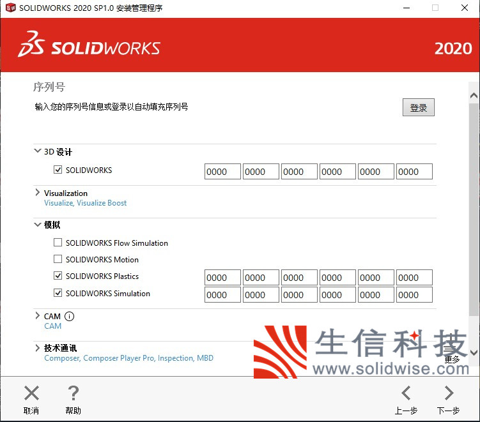The height and width of the screenshot is (422, 480).
Task: Click the scrollbar up arrow
Action: point(474,96)
